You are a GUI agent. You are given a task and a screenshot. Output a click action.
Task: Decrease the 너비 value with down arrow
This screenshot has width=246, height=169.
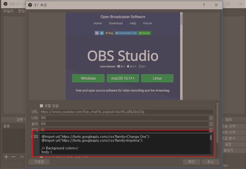(211, 119)
